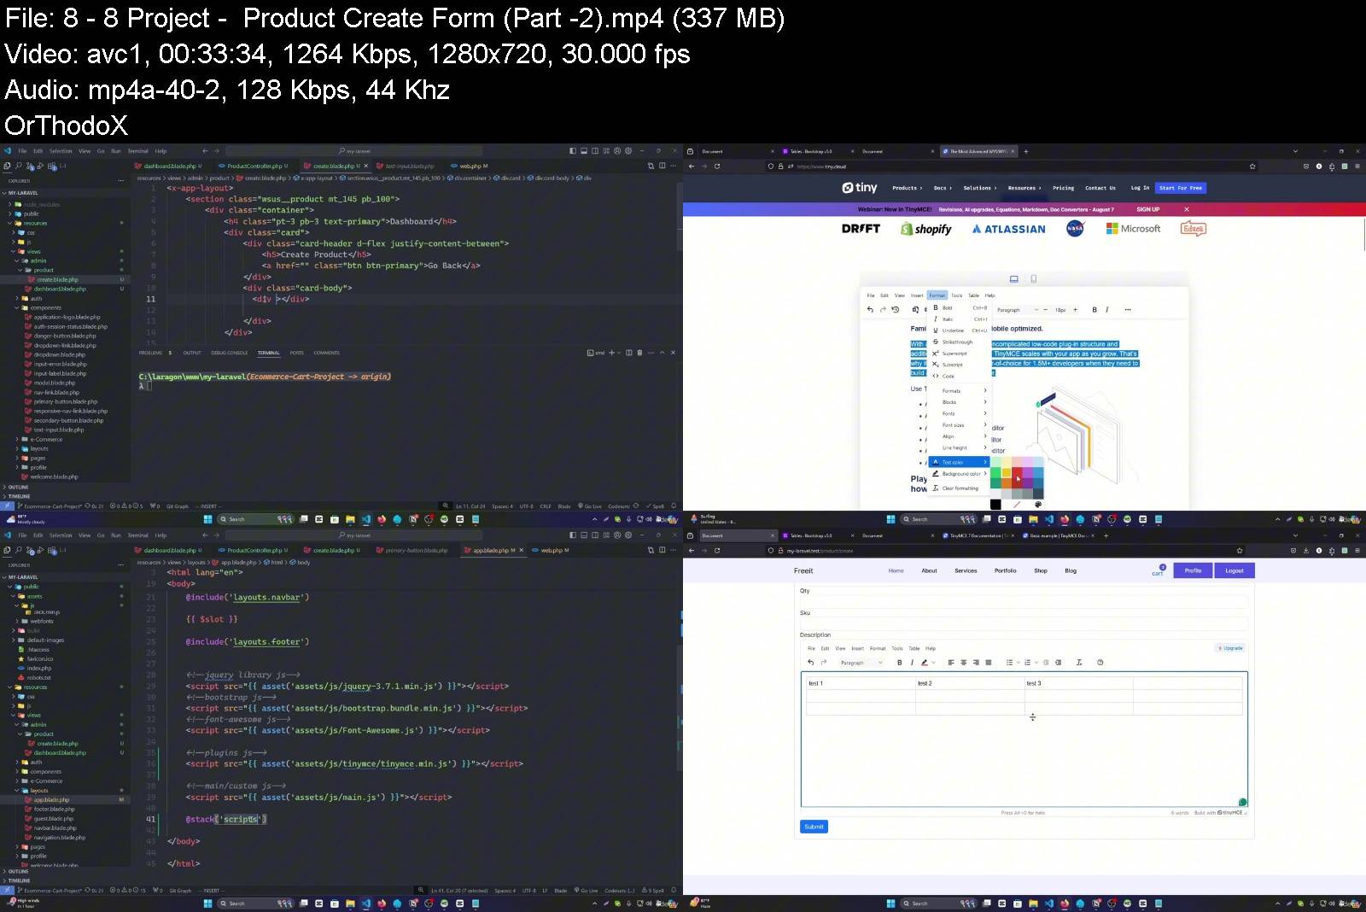Viewport: 1366px width, 912px height.
Task: Click the cart icon in Freeit navbar
Action: pyautogui.click(x=1158, y=570)
